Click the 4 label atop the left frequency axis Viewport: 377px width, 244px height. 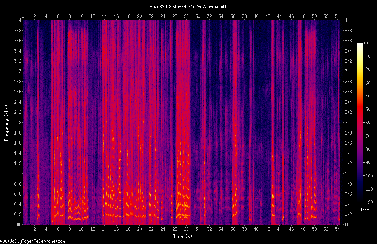[20, 20]
